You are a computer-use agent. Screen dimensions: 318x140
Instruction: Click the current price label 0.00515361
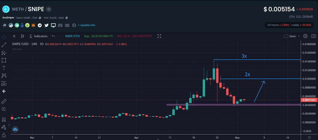(x=309, y=100)
